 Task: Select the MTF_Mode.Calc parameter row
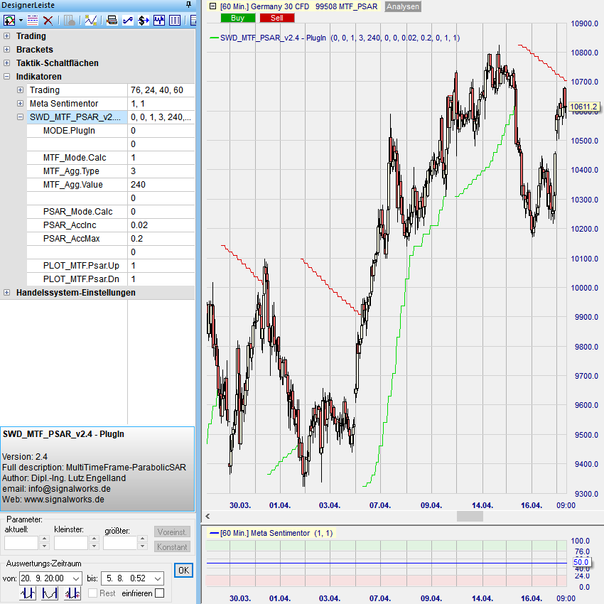click(x=111, y=158)
